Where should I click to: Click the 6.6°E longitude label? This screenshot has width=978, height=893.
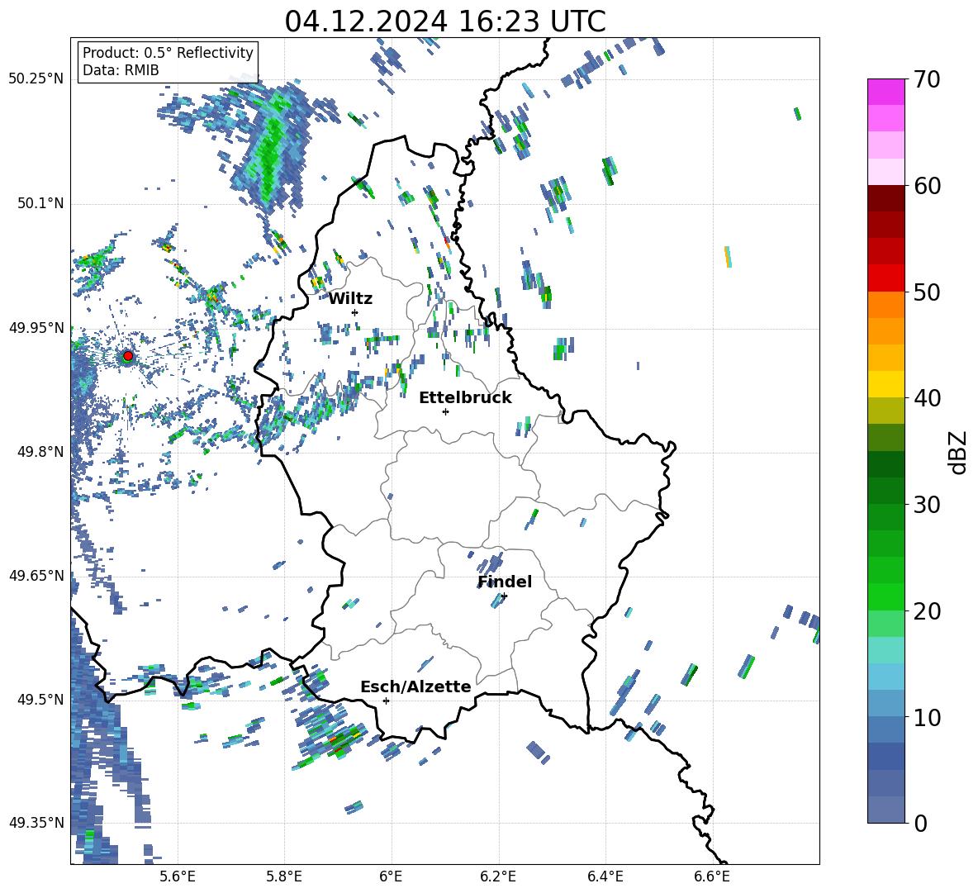tap(712, 876)
